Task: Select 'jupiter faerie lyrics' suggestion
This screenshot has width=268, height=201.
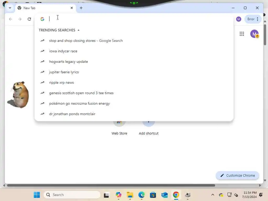Action: 134,72
